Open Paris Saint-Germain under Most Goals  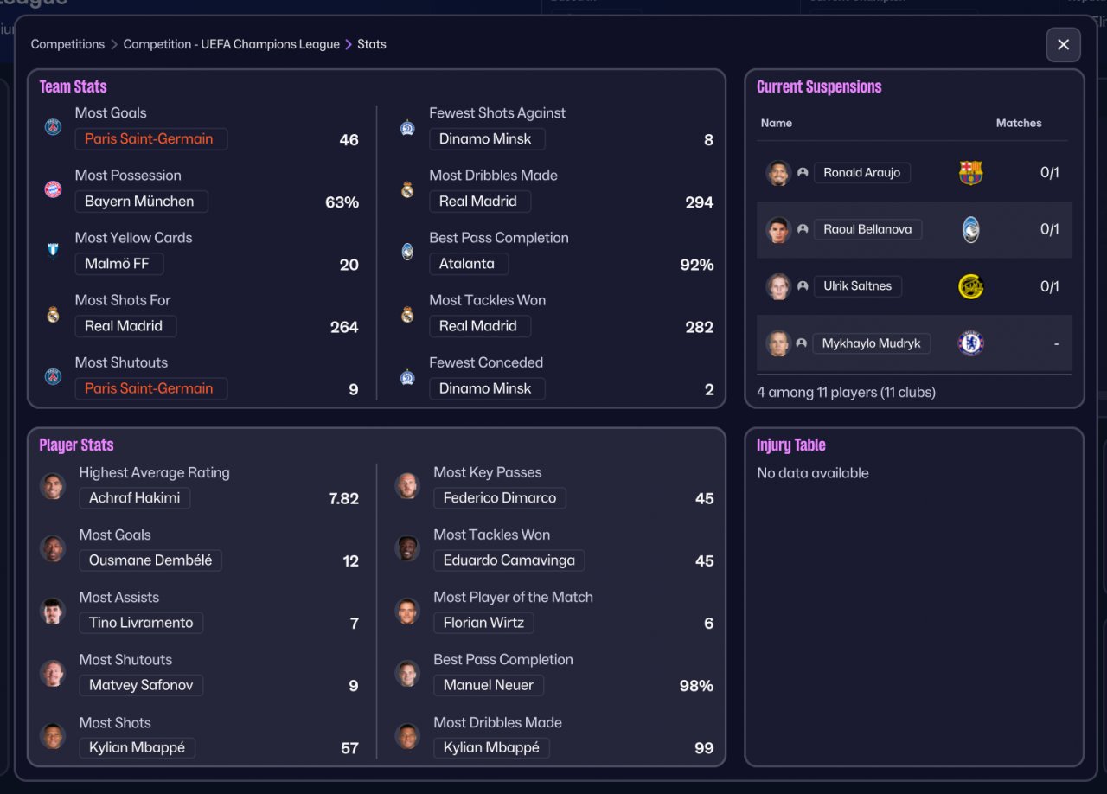point(150,139)
